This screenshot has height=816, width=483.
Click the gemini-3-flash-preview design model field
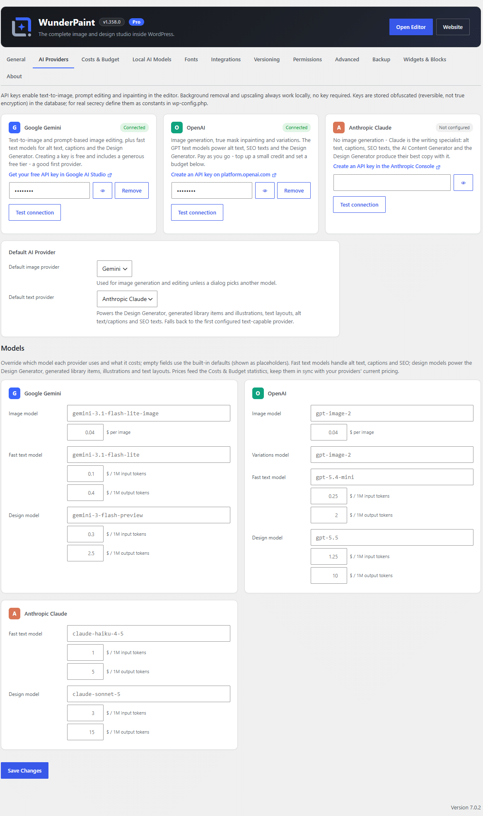click(149, 515)
